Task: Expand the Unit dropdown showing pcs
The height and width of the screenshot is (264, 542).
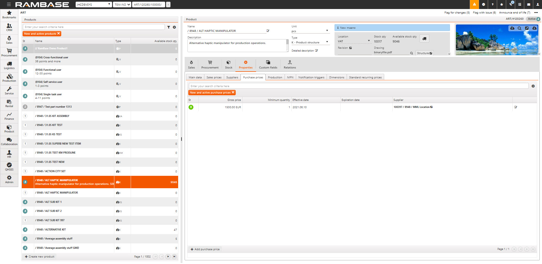Action: pos(327,31)
